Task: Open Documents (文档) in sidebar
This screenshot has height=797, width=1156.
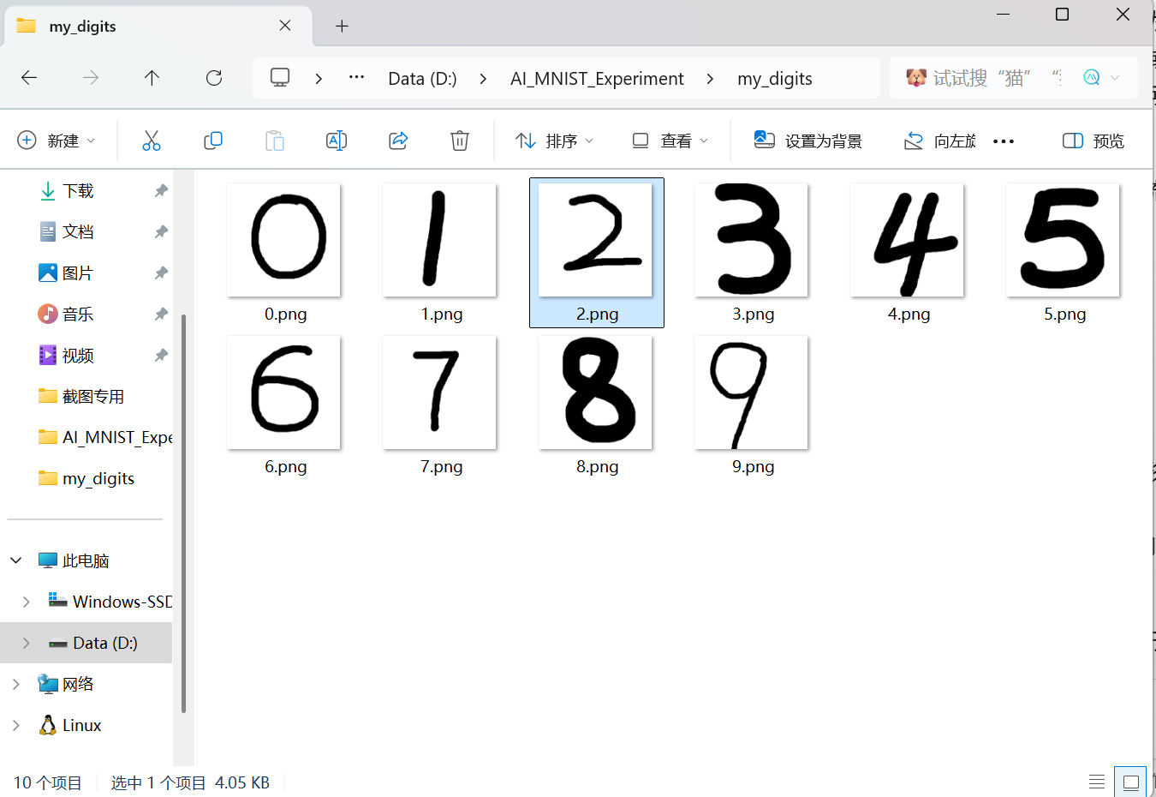Action: pos(78,231)
